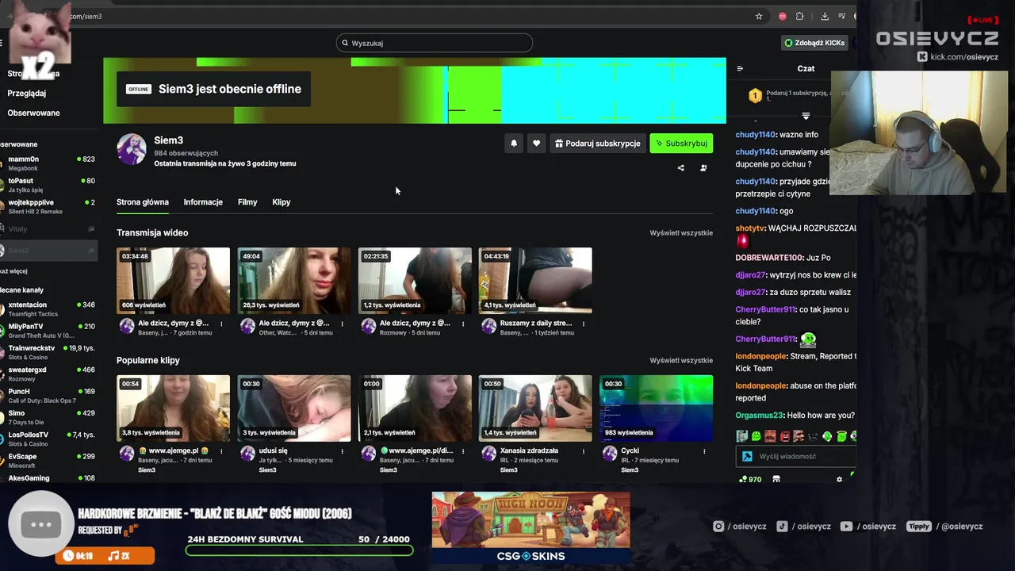Image resolution: width=1015 pixels, height=571 pixels.
Task: Click the blue hammer icon in chat input
Action: tap(747, 456)
